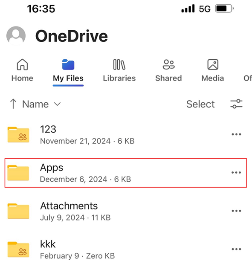The height and width of the screenshot is (261, 252).
Task: Open more options for Attachments folder
Action: (236, 211)
